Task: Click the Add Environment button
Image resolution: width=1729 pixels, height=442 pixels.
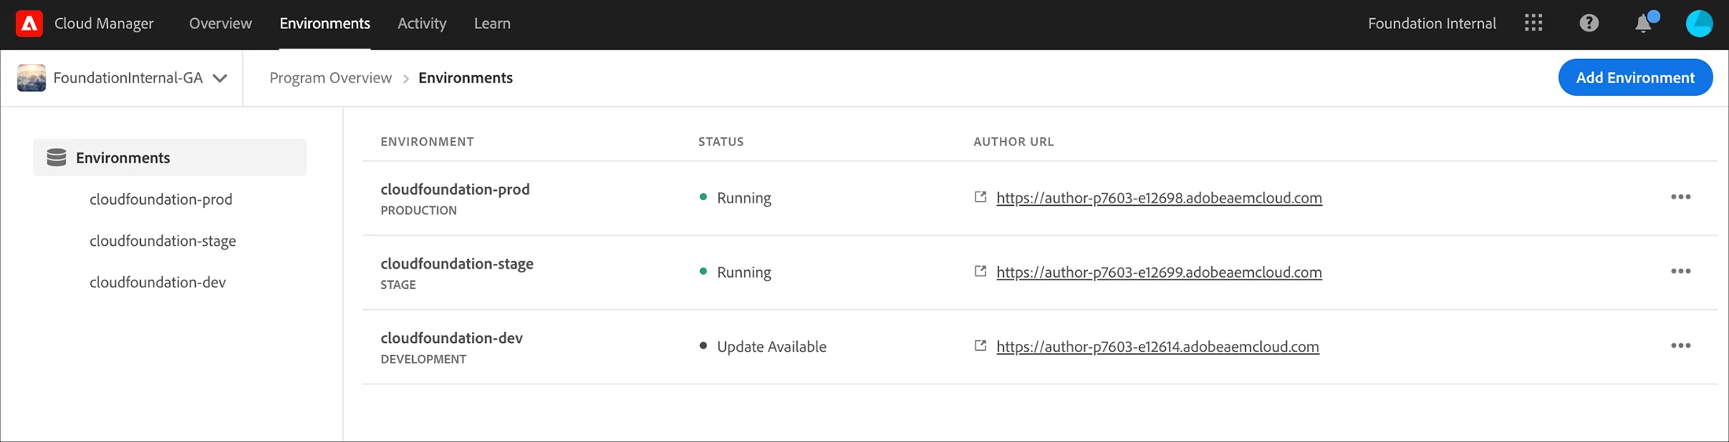Action: (x=1635, y=78)
